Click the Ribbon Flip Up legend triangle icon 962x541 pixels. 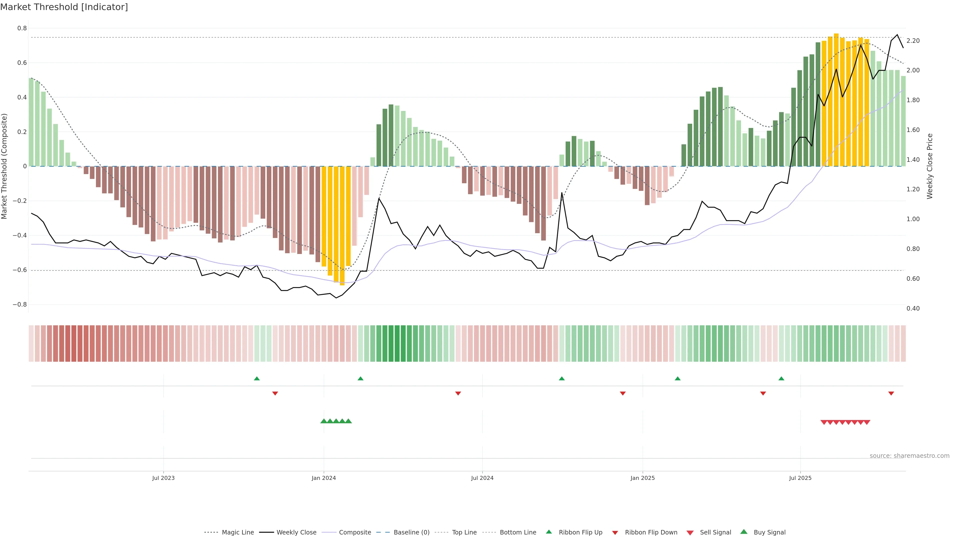549,532
